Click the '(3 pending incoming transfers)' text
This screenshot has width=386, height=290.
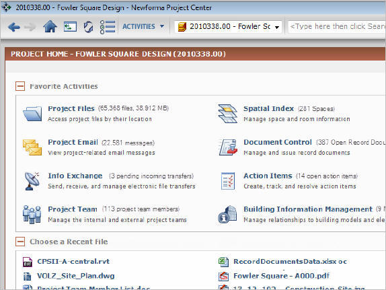(151, 176)
